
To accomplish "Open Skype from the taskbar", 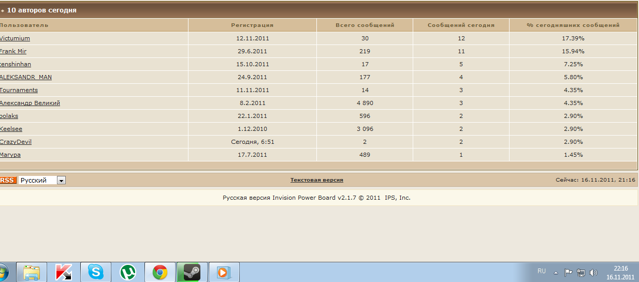I will [96, 272].
